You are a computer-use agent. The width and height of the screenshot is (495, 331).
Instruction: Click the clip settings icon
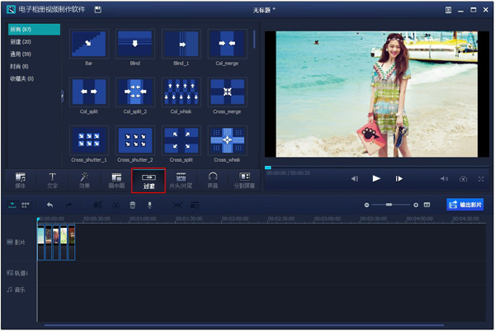[x=195, y=206]
